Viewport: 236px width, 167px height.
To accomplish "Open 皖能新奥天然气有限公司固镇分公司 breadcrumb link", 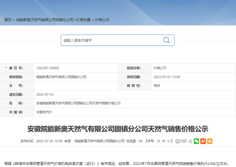I will 45,20.
